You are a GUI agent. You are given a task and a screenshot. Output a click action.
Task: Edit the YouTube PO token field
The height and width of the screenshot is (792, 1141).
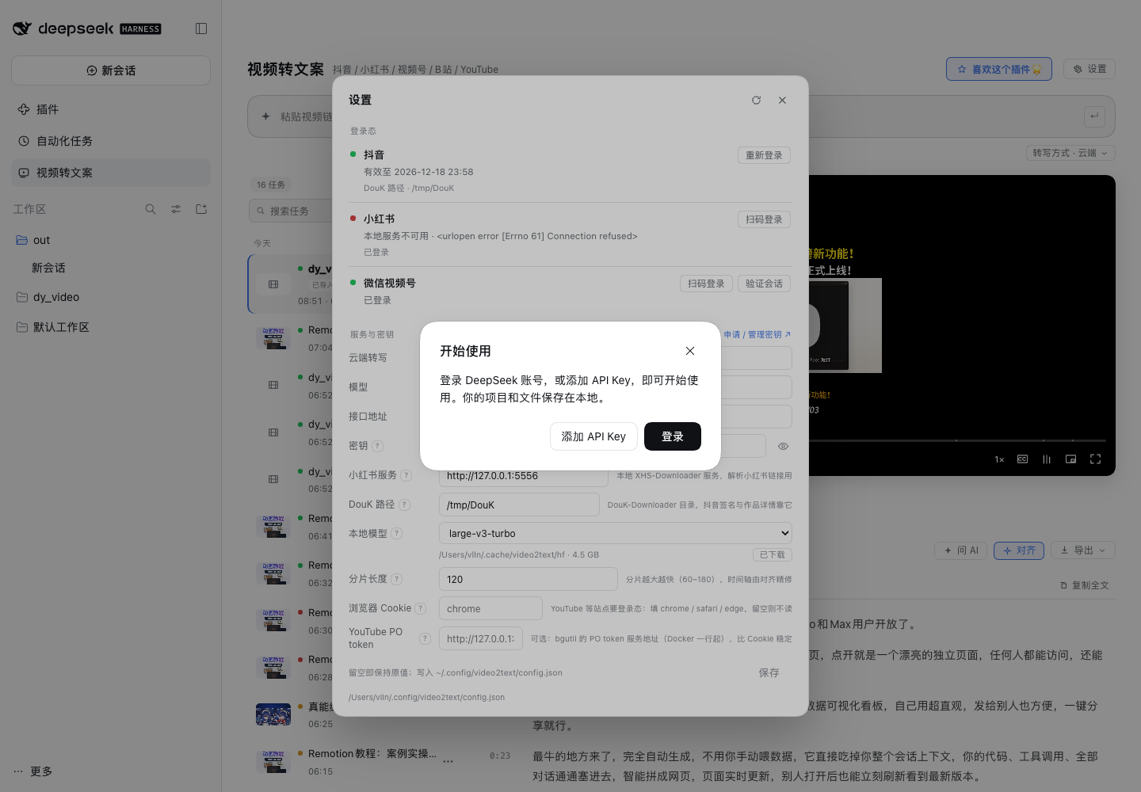point(481,638)
